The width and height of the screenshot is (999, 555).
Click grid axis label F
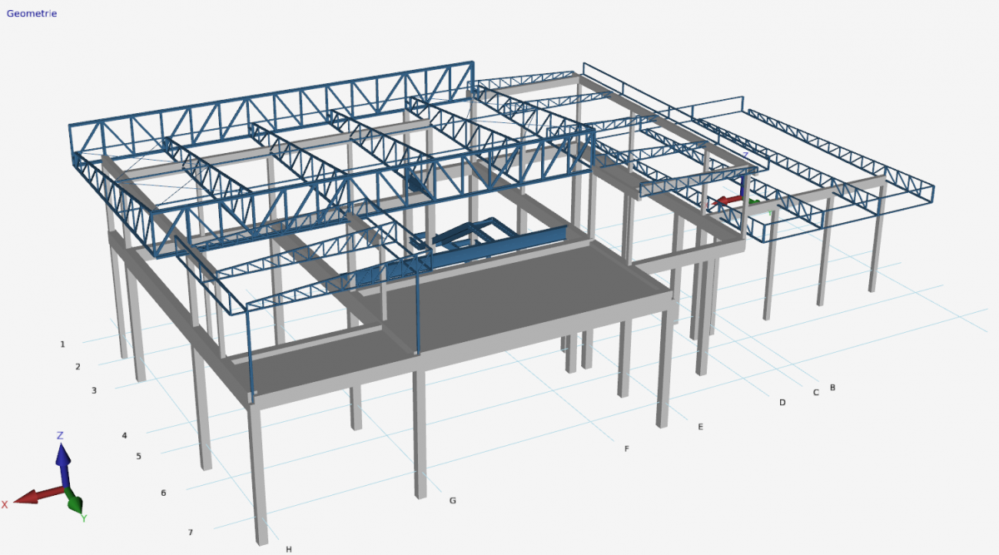(x=627, y=449)
